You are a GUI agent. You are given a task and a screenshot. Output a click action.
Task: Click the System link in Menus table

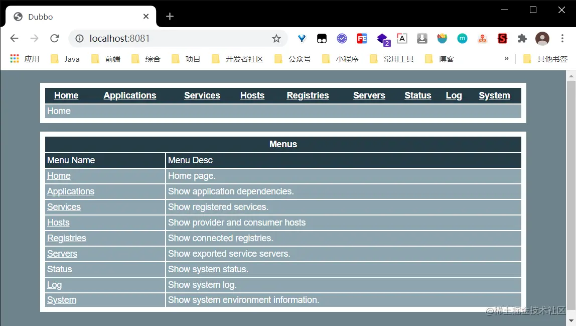(62, 300)
